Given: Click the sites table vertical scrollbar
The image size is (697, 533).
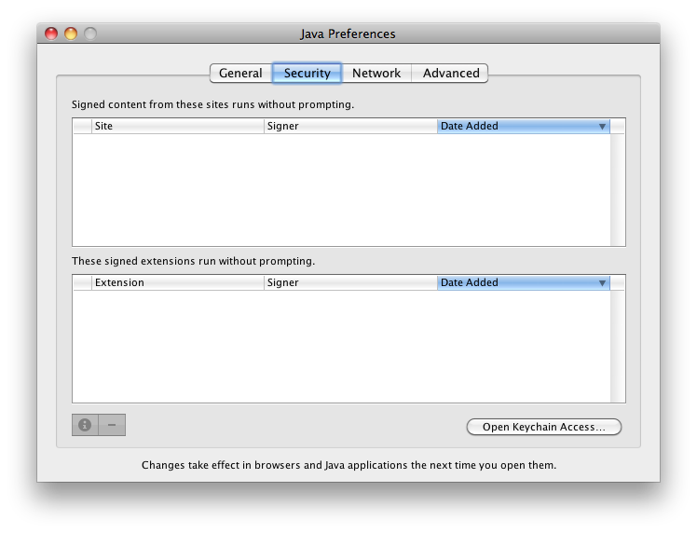Looking at the screenshot, I should 618,189.
